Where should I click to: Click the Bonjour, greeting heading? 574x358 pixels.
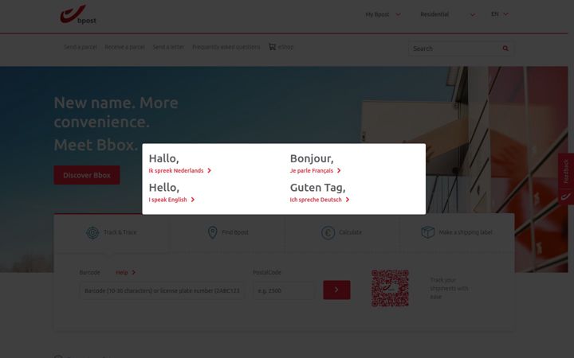[312, 158]
